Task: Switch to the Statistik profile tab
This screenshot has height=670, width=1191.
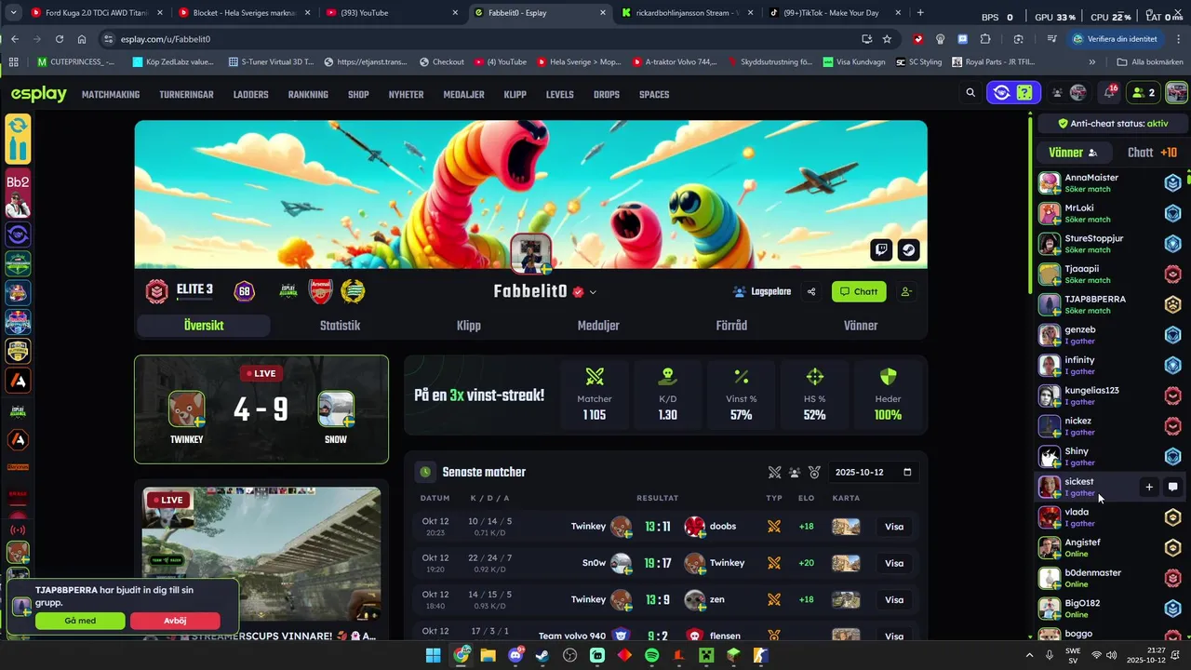Action: pos(340,326)
